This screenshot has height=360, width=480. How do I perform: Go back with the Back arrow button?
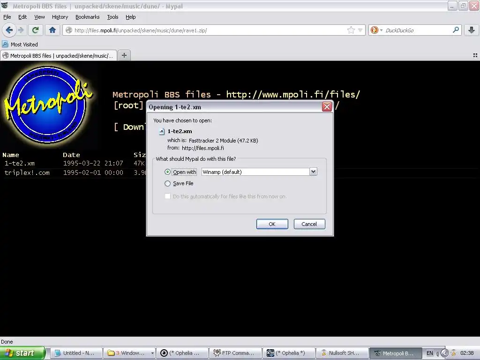click(x=9, y=30)
